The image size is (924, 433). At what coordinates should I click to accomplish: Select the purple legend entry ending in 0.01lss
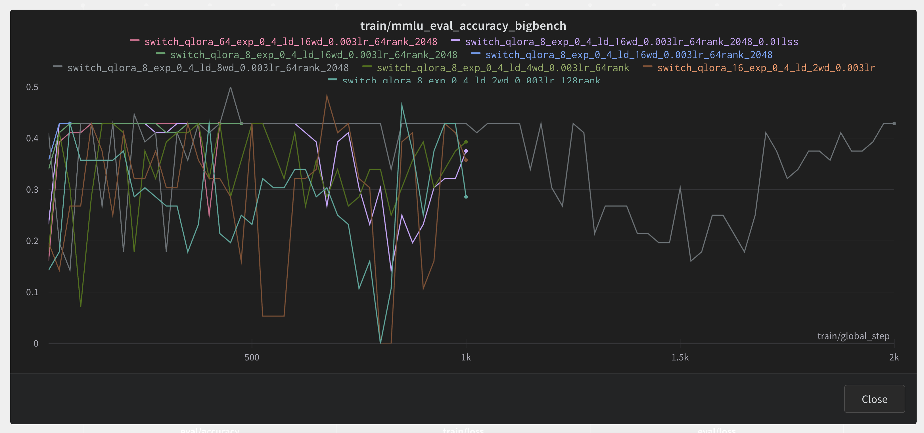click(631, 42)
